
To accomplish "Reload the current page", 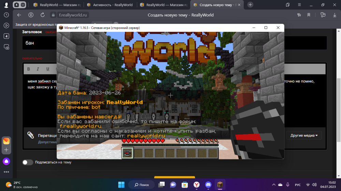I will coord(42,15).
